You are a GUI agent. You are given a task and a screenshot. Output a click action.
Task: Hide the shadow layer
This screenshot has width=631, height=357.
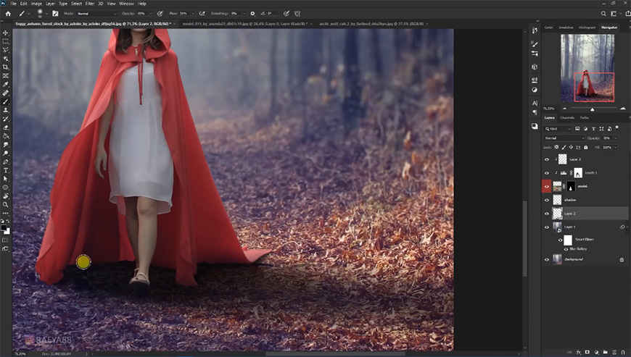[546, 200]
